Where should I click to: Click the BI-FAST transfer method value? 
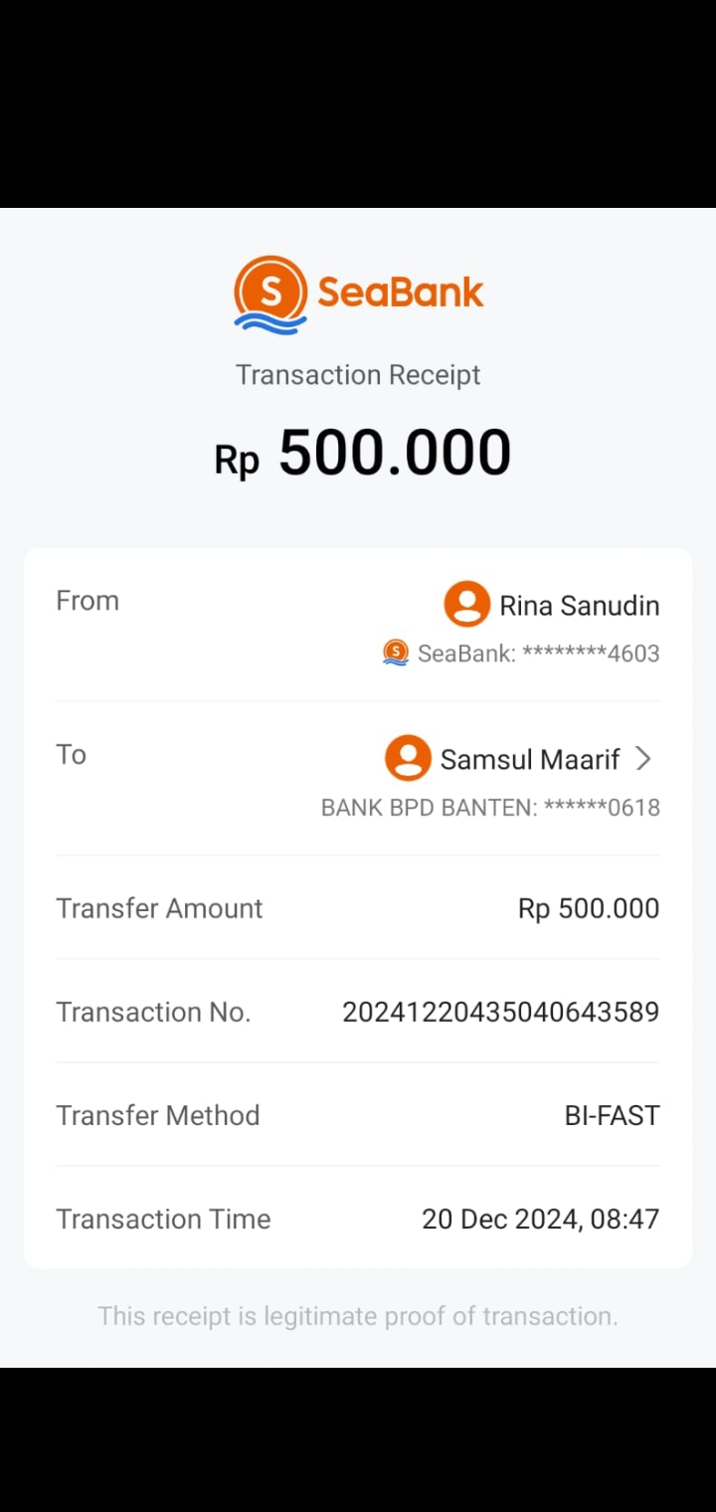point(612,1115)
